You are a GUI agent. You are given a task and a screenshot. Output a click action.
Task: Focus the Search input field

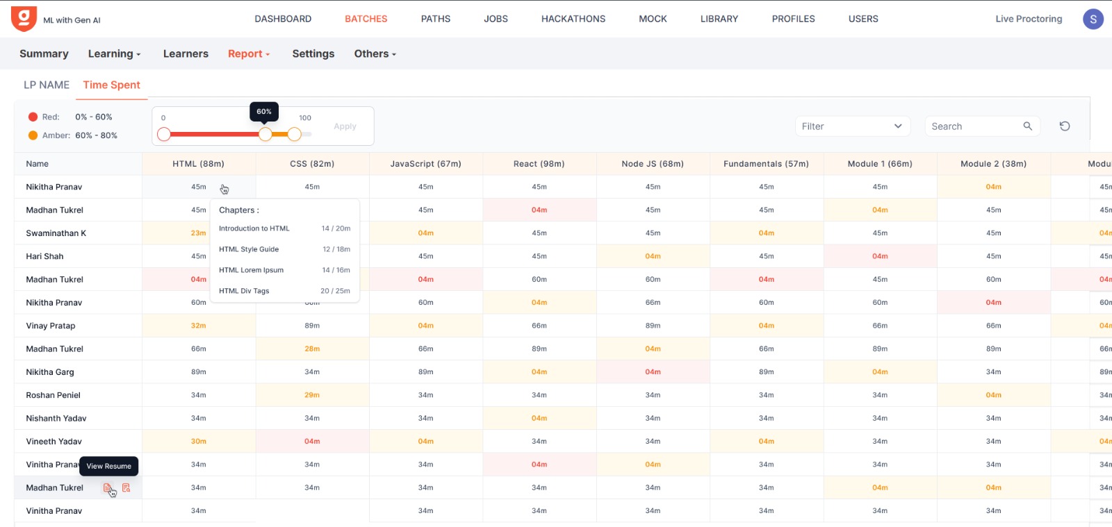coord(973,126)
